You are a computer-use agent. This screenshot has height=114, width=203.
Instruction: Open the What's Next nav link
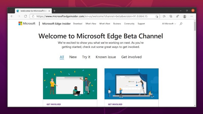coord(105,24)
